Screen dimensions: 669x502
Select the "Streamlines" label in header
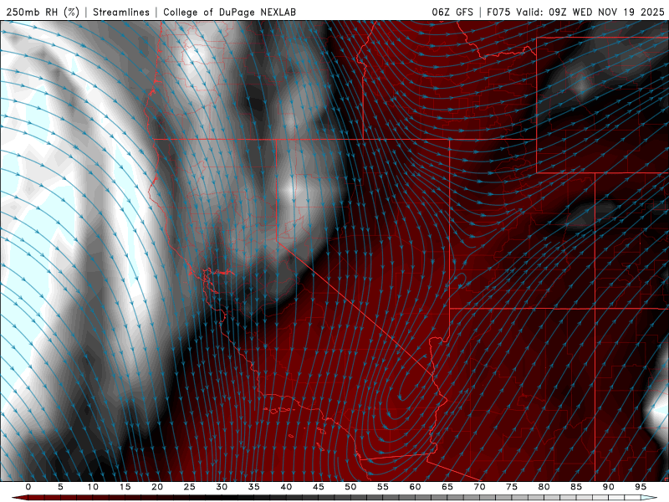tap(121, 12)
